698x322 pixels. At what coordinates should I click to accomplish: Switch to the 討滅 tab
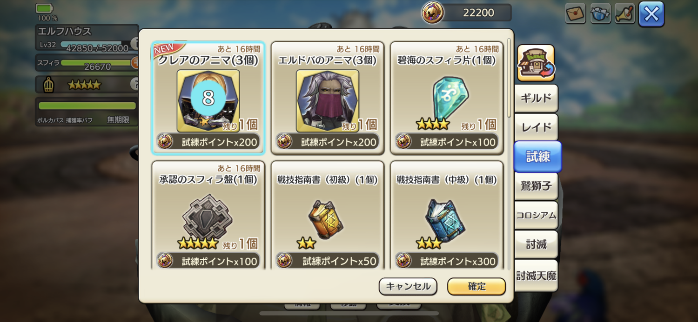coord(536,244)
